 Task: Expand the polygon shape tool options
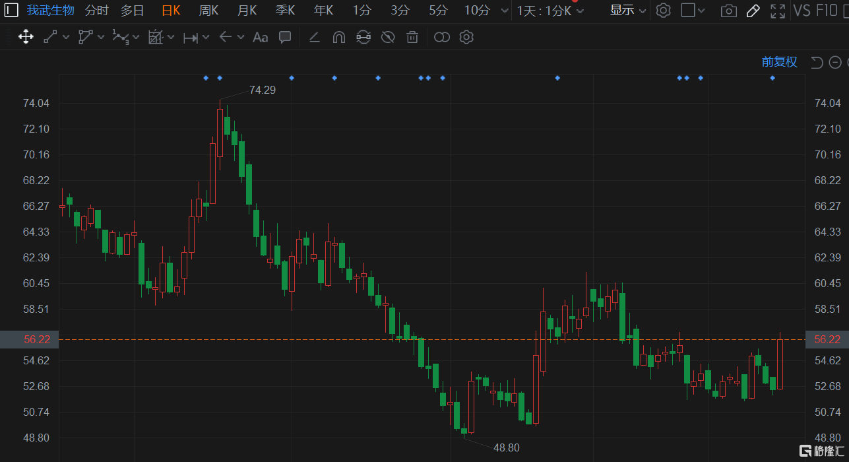[x=101, y=38]
